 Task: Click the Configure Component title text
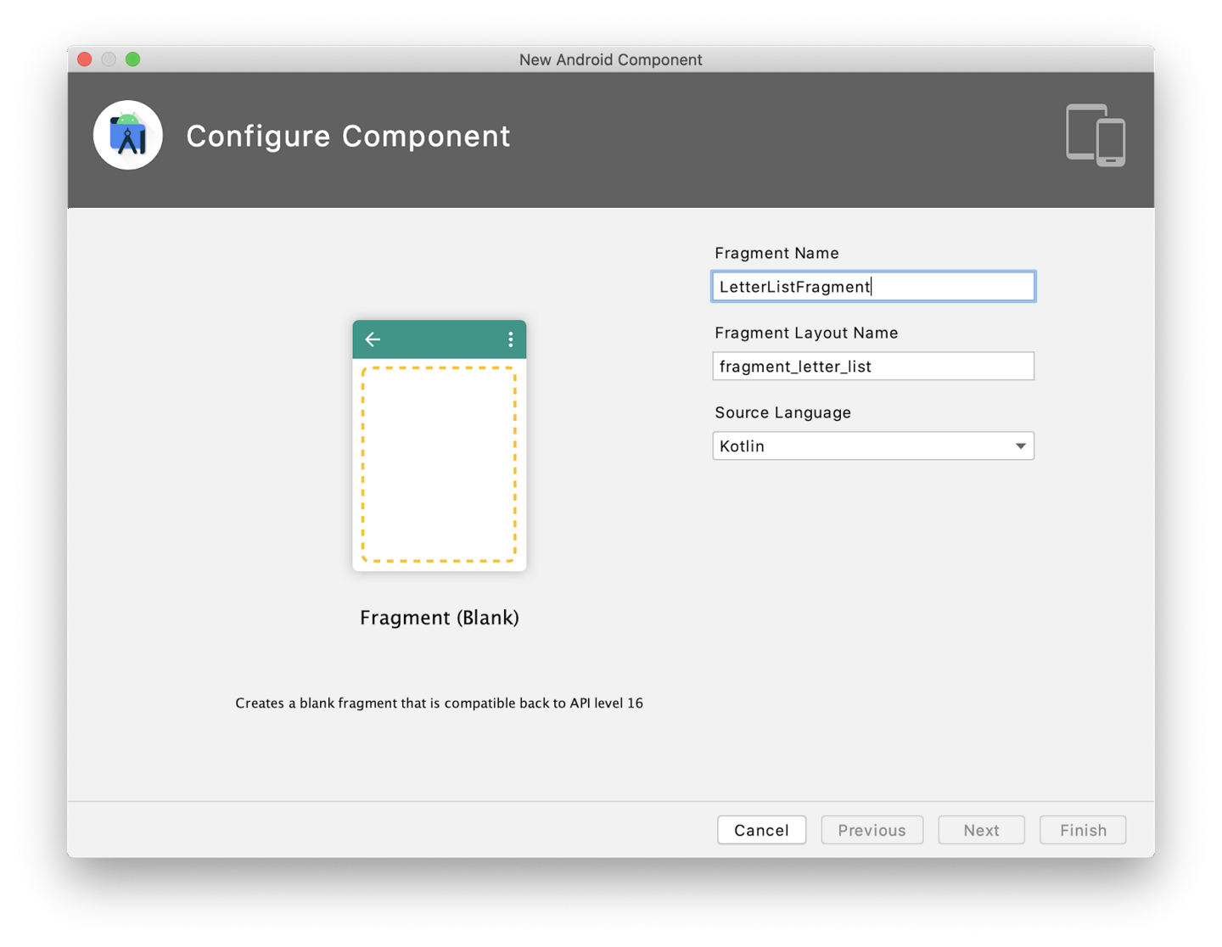(348, 136)
